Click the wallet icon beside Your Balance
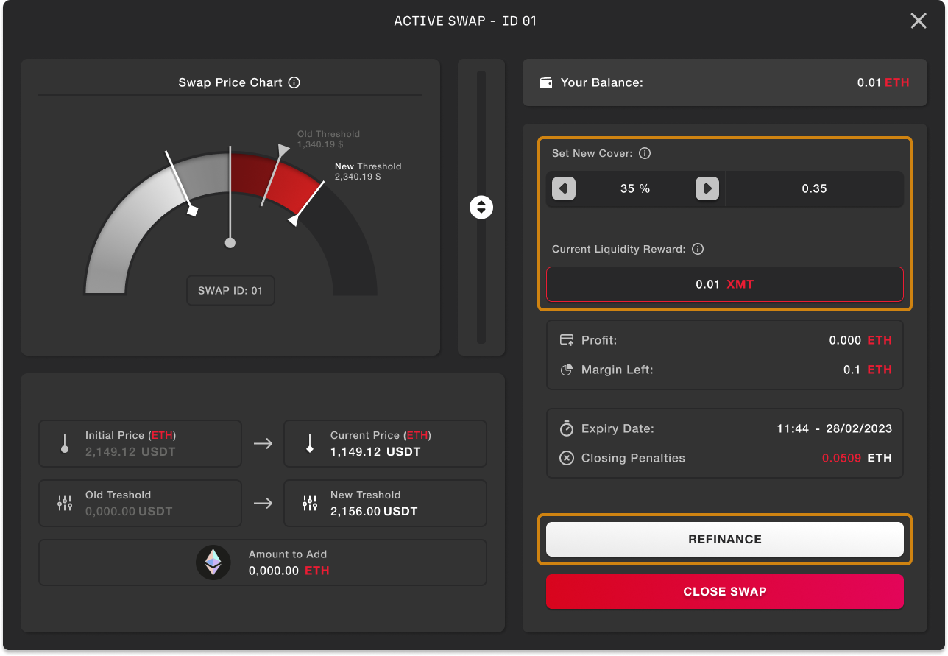This screenshot has height=656, width=948. [546, 82]
